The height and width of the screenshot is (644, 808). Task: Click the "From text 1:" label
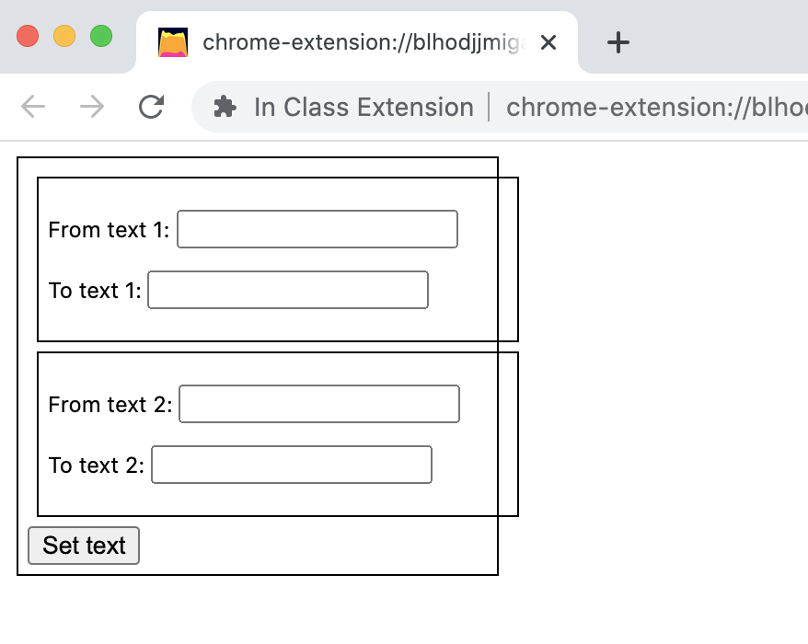109,230
